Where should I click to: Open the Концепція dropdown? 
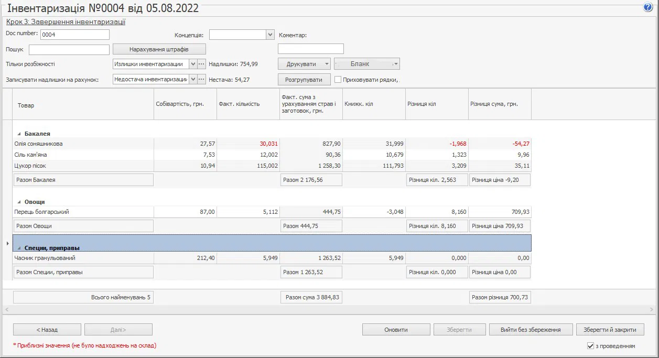[x=270, y=35]
